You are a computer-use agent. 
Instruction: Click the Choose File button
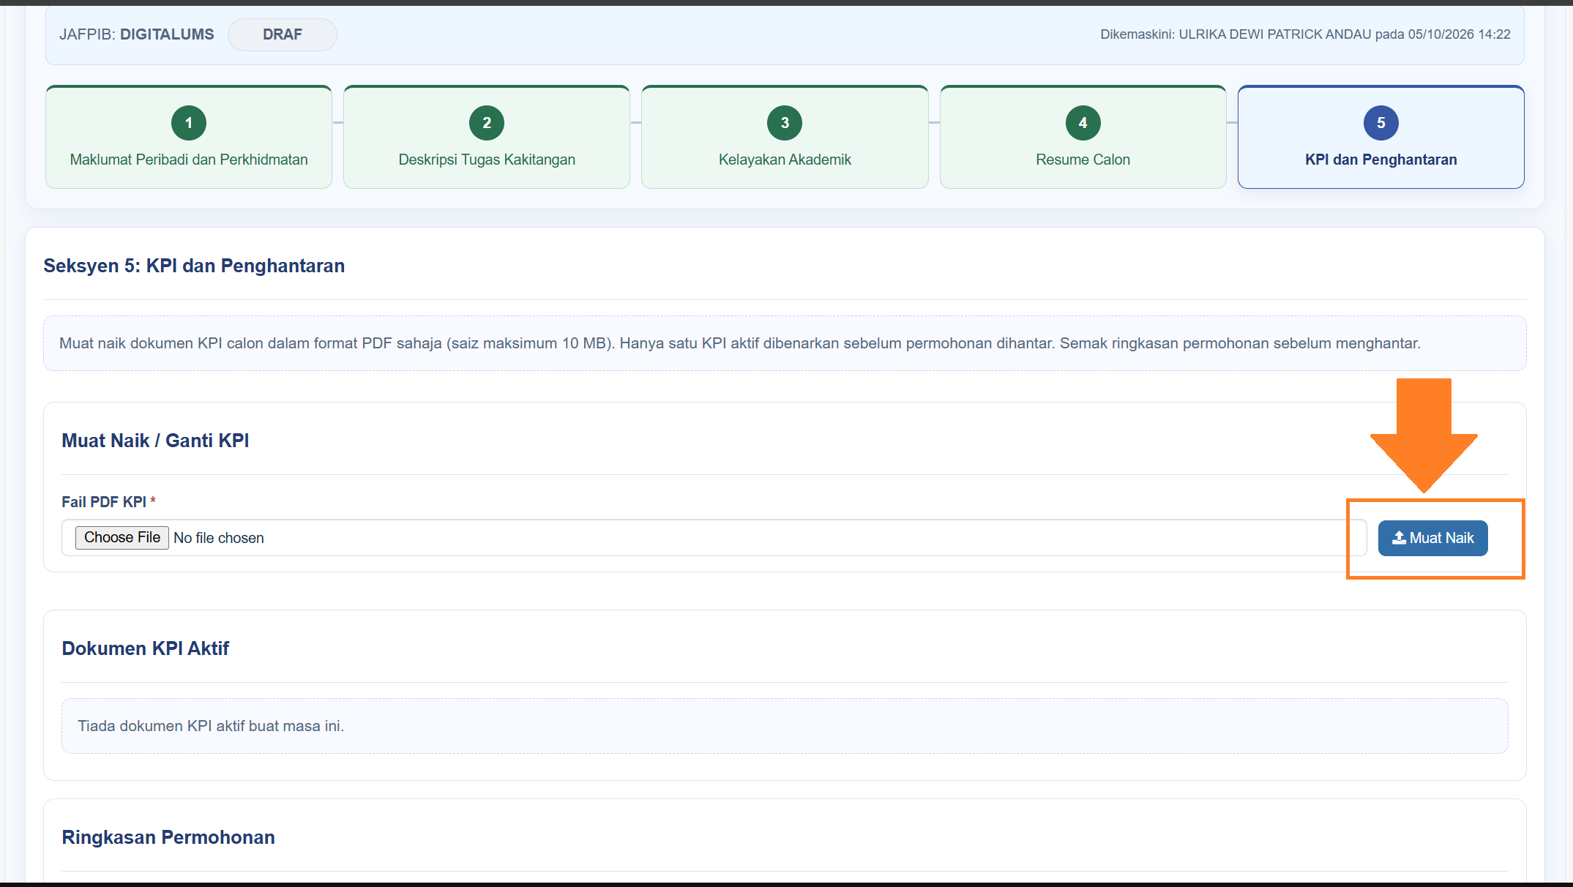pos(122,538)
